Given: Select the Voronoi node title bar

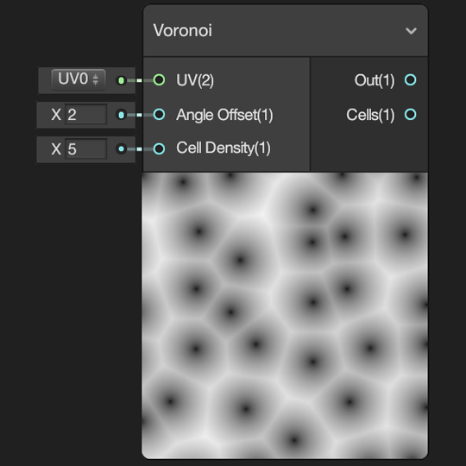Looking at the screenshot, I should pyautogui.click(x=286, y=30).
